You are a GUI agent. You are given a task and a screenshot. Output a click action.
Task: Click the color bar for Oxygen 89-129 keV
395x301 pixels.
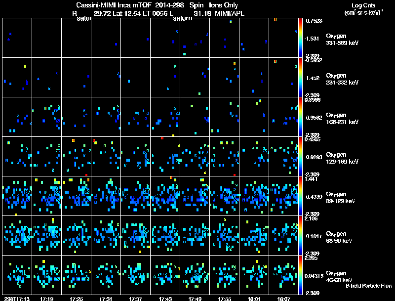coord(301,196)
